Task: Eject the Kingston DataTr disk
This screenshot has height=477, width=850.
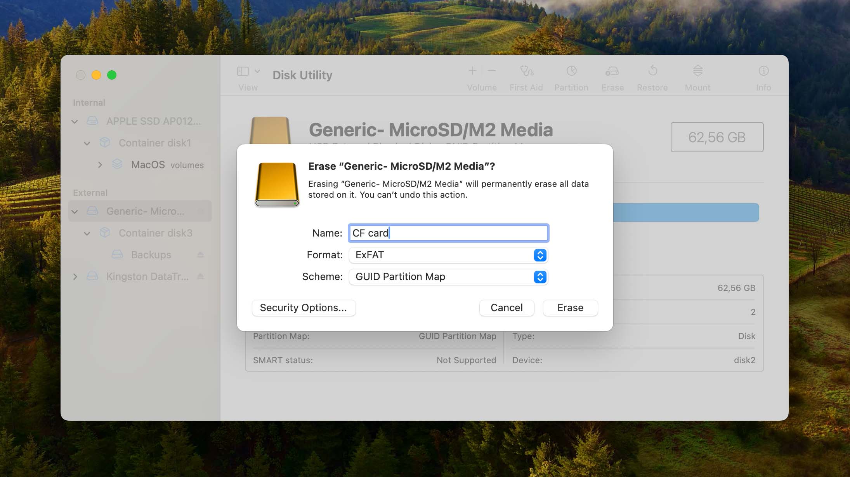Action: [x=200, y=277]
